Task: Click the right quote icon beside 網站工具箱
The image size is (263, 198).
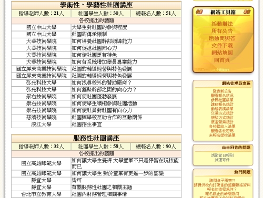Action: (247, 12)
